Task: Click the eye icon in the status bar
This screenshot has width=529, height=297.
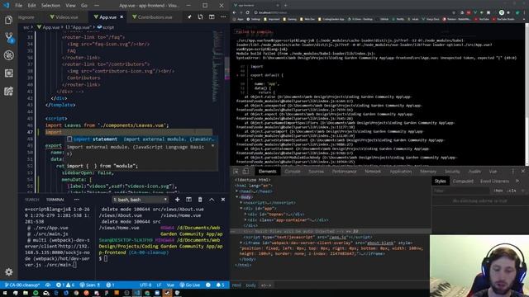Action: (48, 285)
